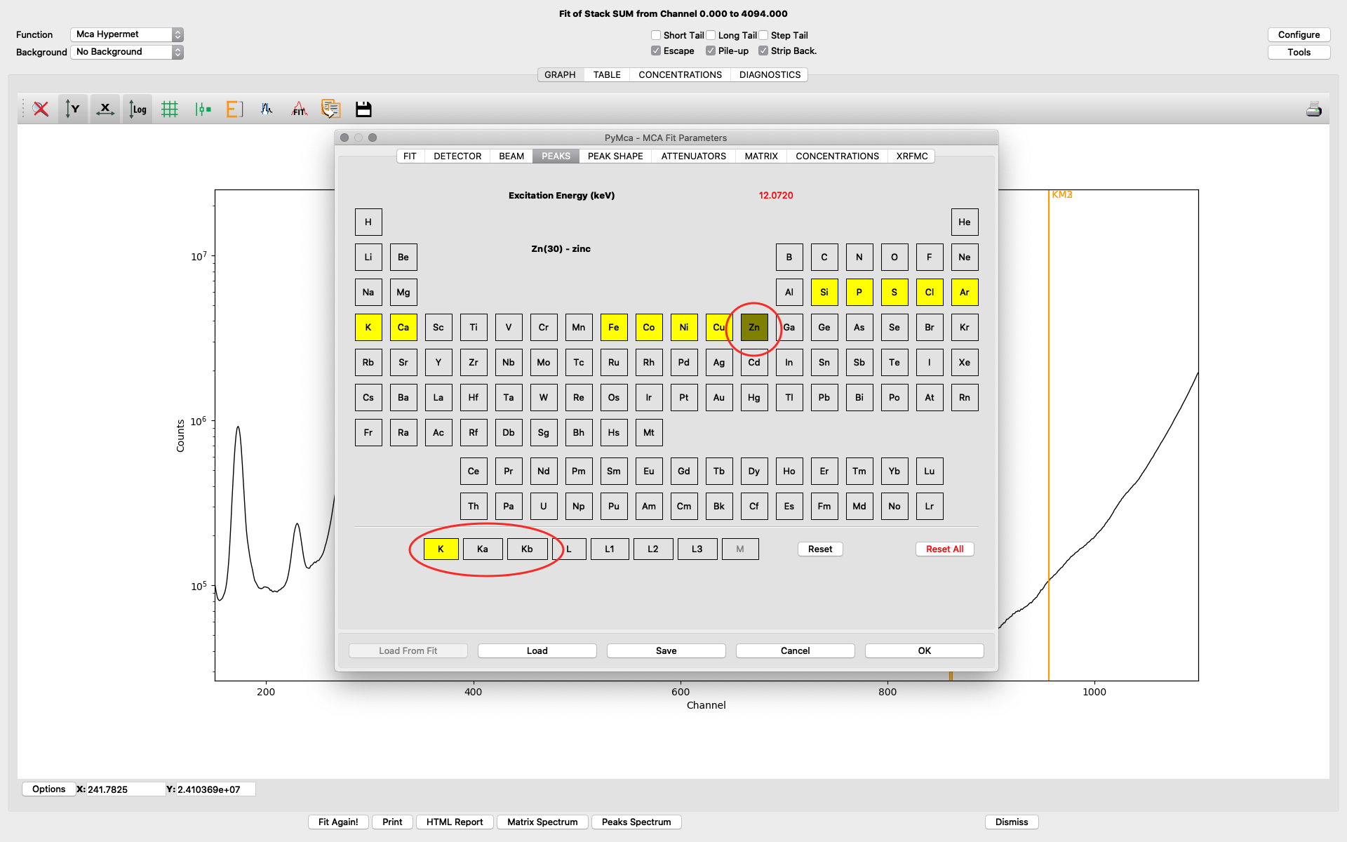
Task: Open the ATTENUATORS tab
Action: [693, 156]
